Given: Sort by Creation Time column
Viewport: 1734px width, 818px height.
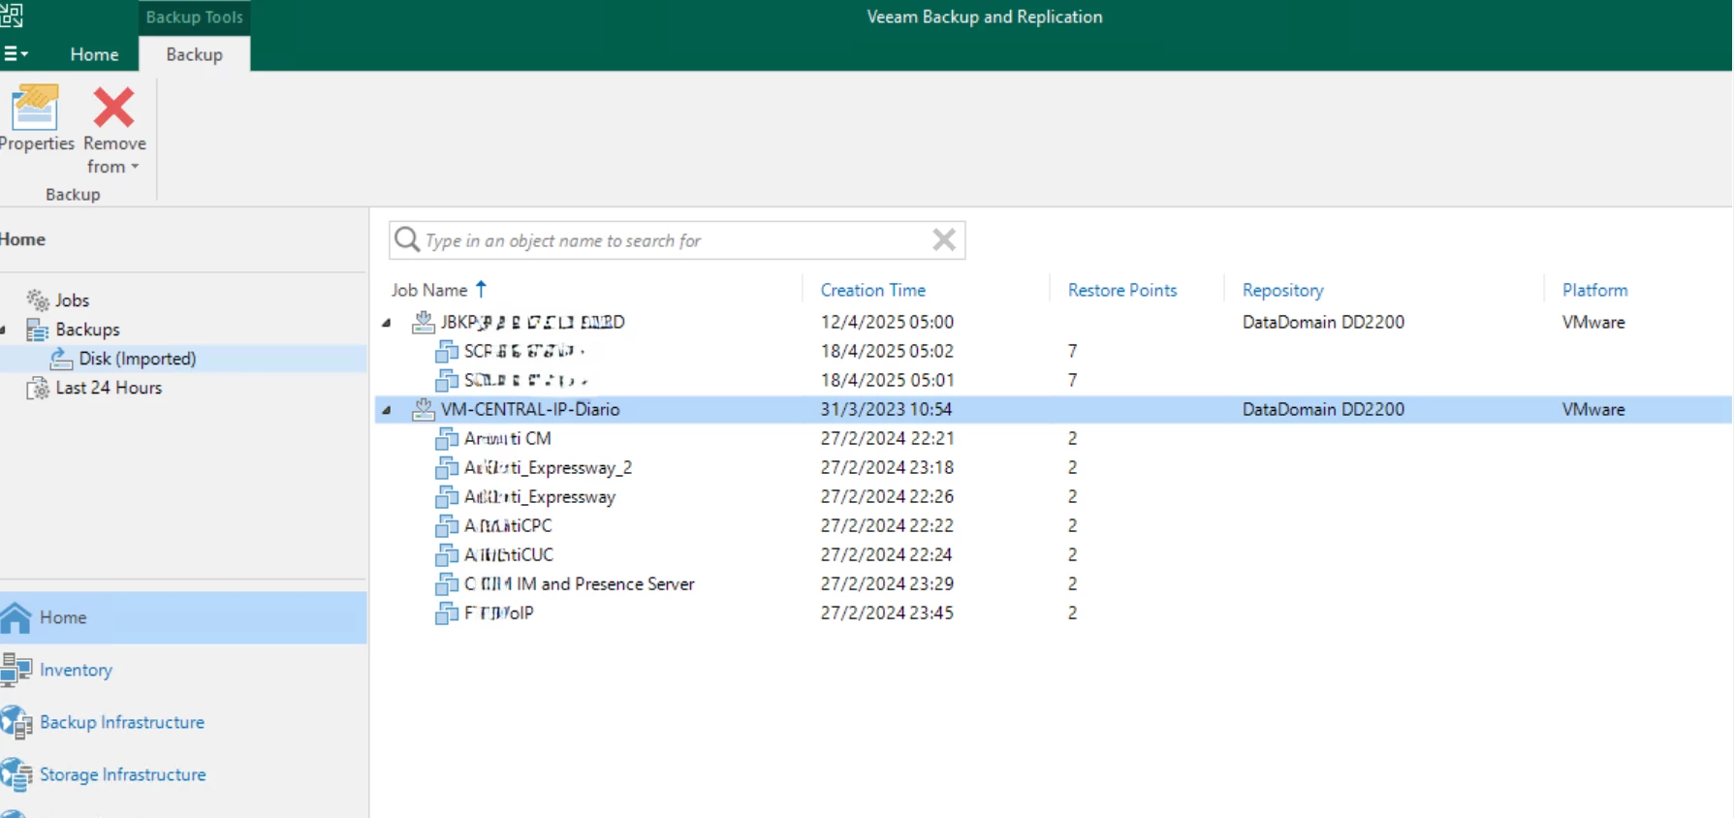Looking at the screenshot, I should [x=872, y=290].
